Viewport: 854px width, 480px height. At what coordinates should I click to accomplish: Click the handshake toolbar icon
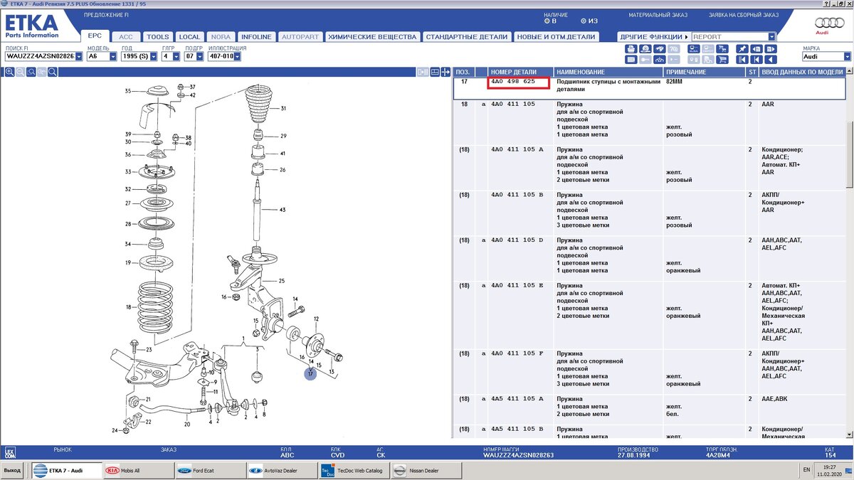click(660, 48)
